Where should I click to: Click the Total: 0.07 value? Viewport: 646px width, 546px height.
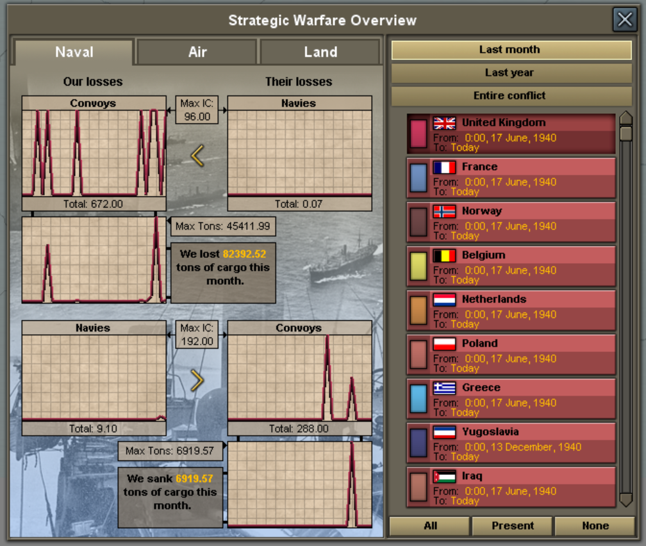click(299, 204)
